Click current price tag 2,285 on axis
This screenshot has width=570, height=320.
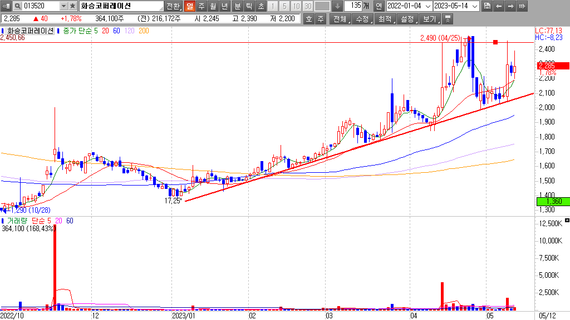pos(553,66)
